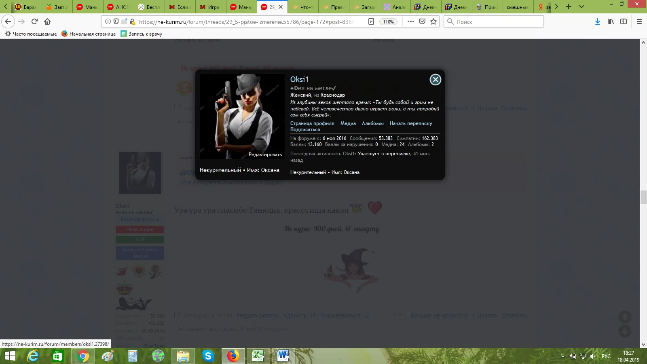Open the 'Часто посещаемые' bookmarks folder

click(31, 34)
